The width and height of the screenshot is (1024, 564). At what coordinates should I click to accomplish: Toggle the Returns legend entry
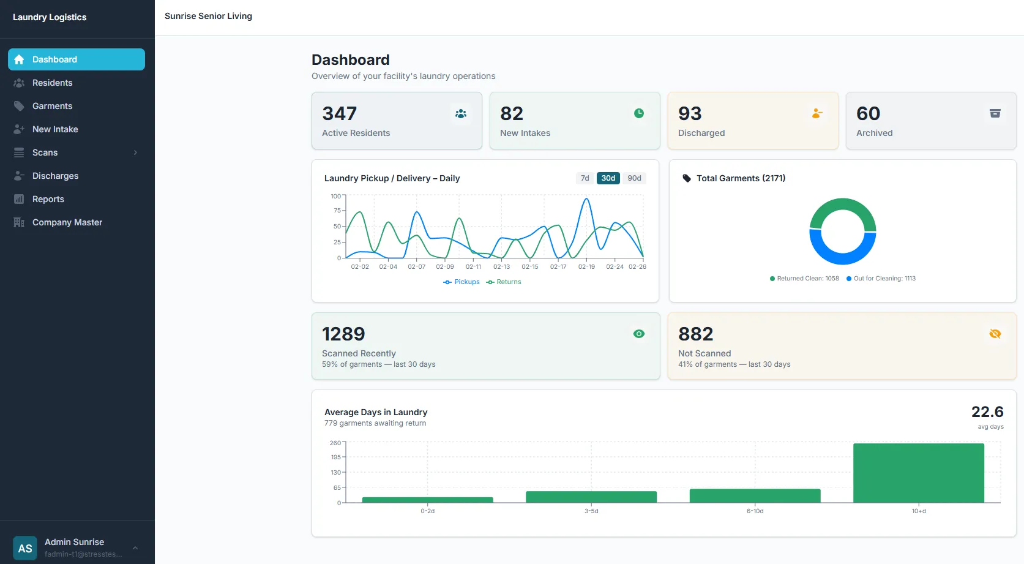[x=503, y=282]
